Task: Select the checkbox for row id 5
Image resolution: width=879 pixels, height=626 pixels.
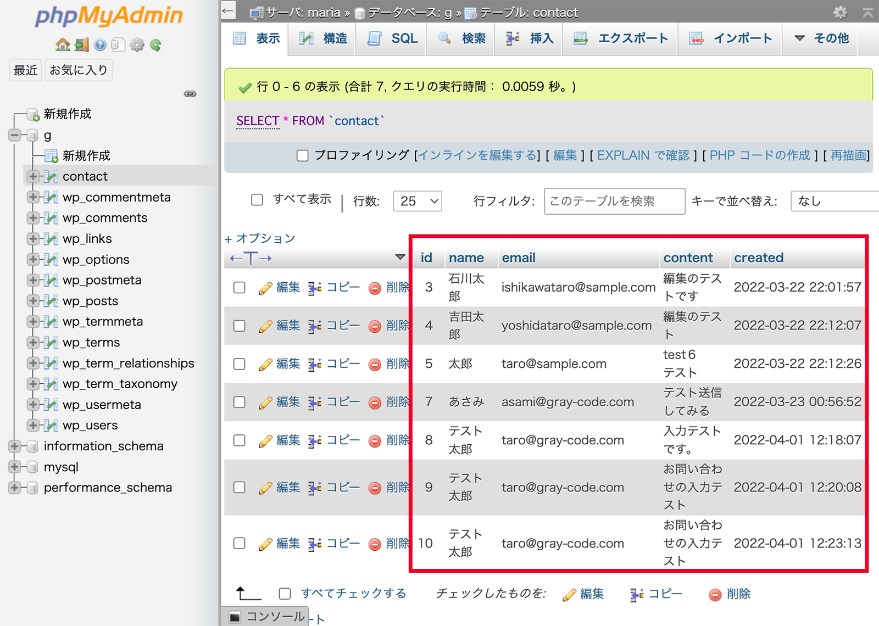Action: (239, 364)
